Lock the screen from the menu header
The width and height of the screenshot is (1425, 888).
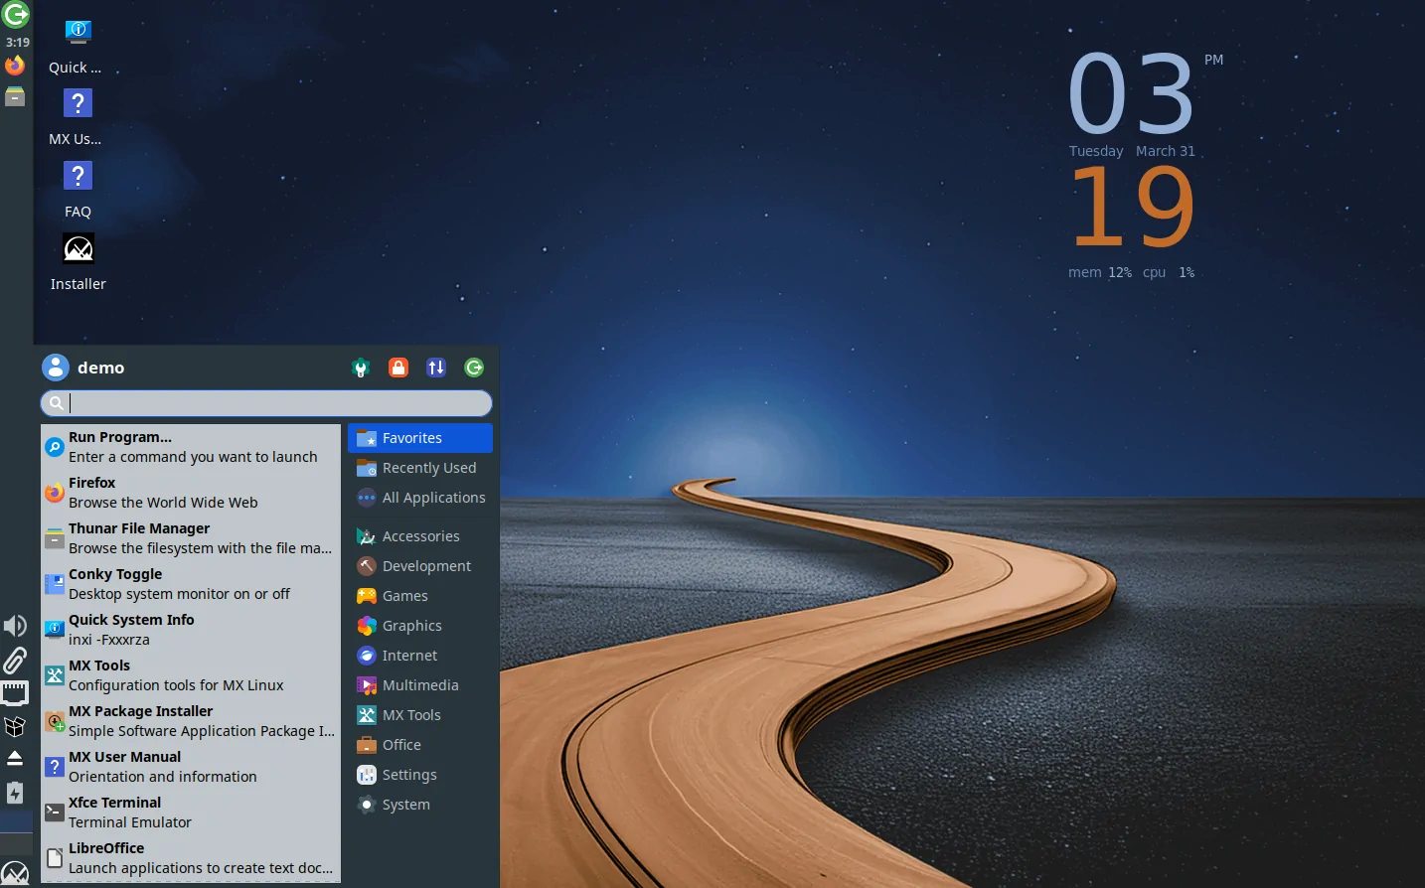click(x=397, y=368)
